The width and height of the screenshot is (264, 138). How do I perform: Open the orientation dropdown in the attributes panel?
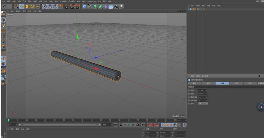pyautogui.click(x=202, y=104)
